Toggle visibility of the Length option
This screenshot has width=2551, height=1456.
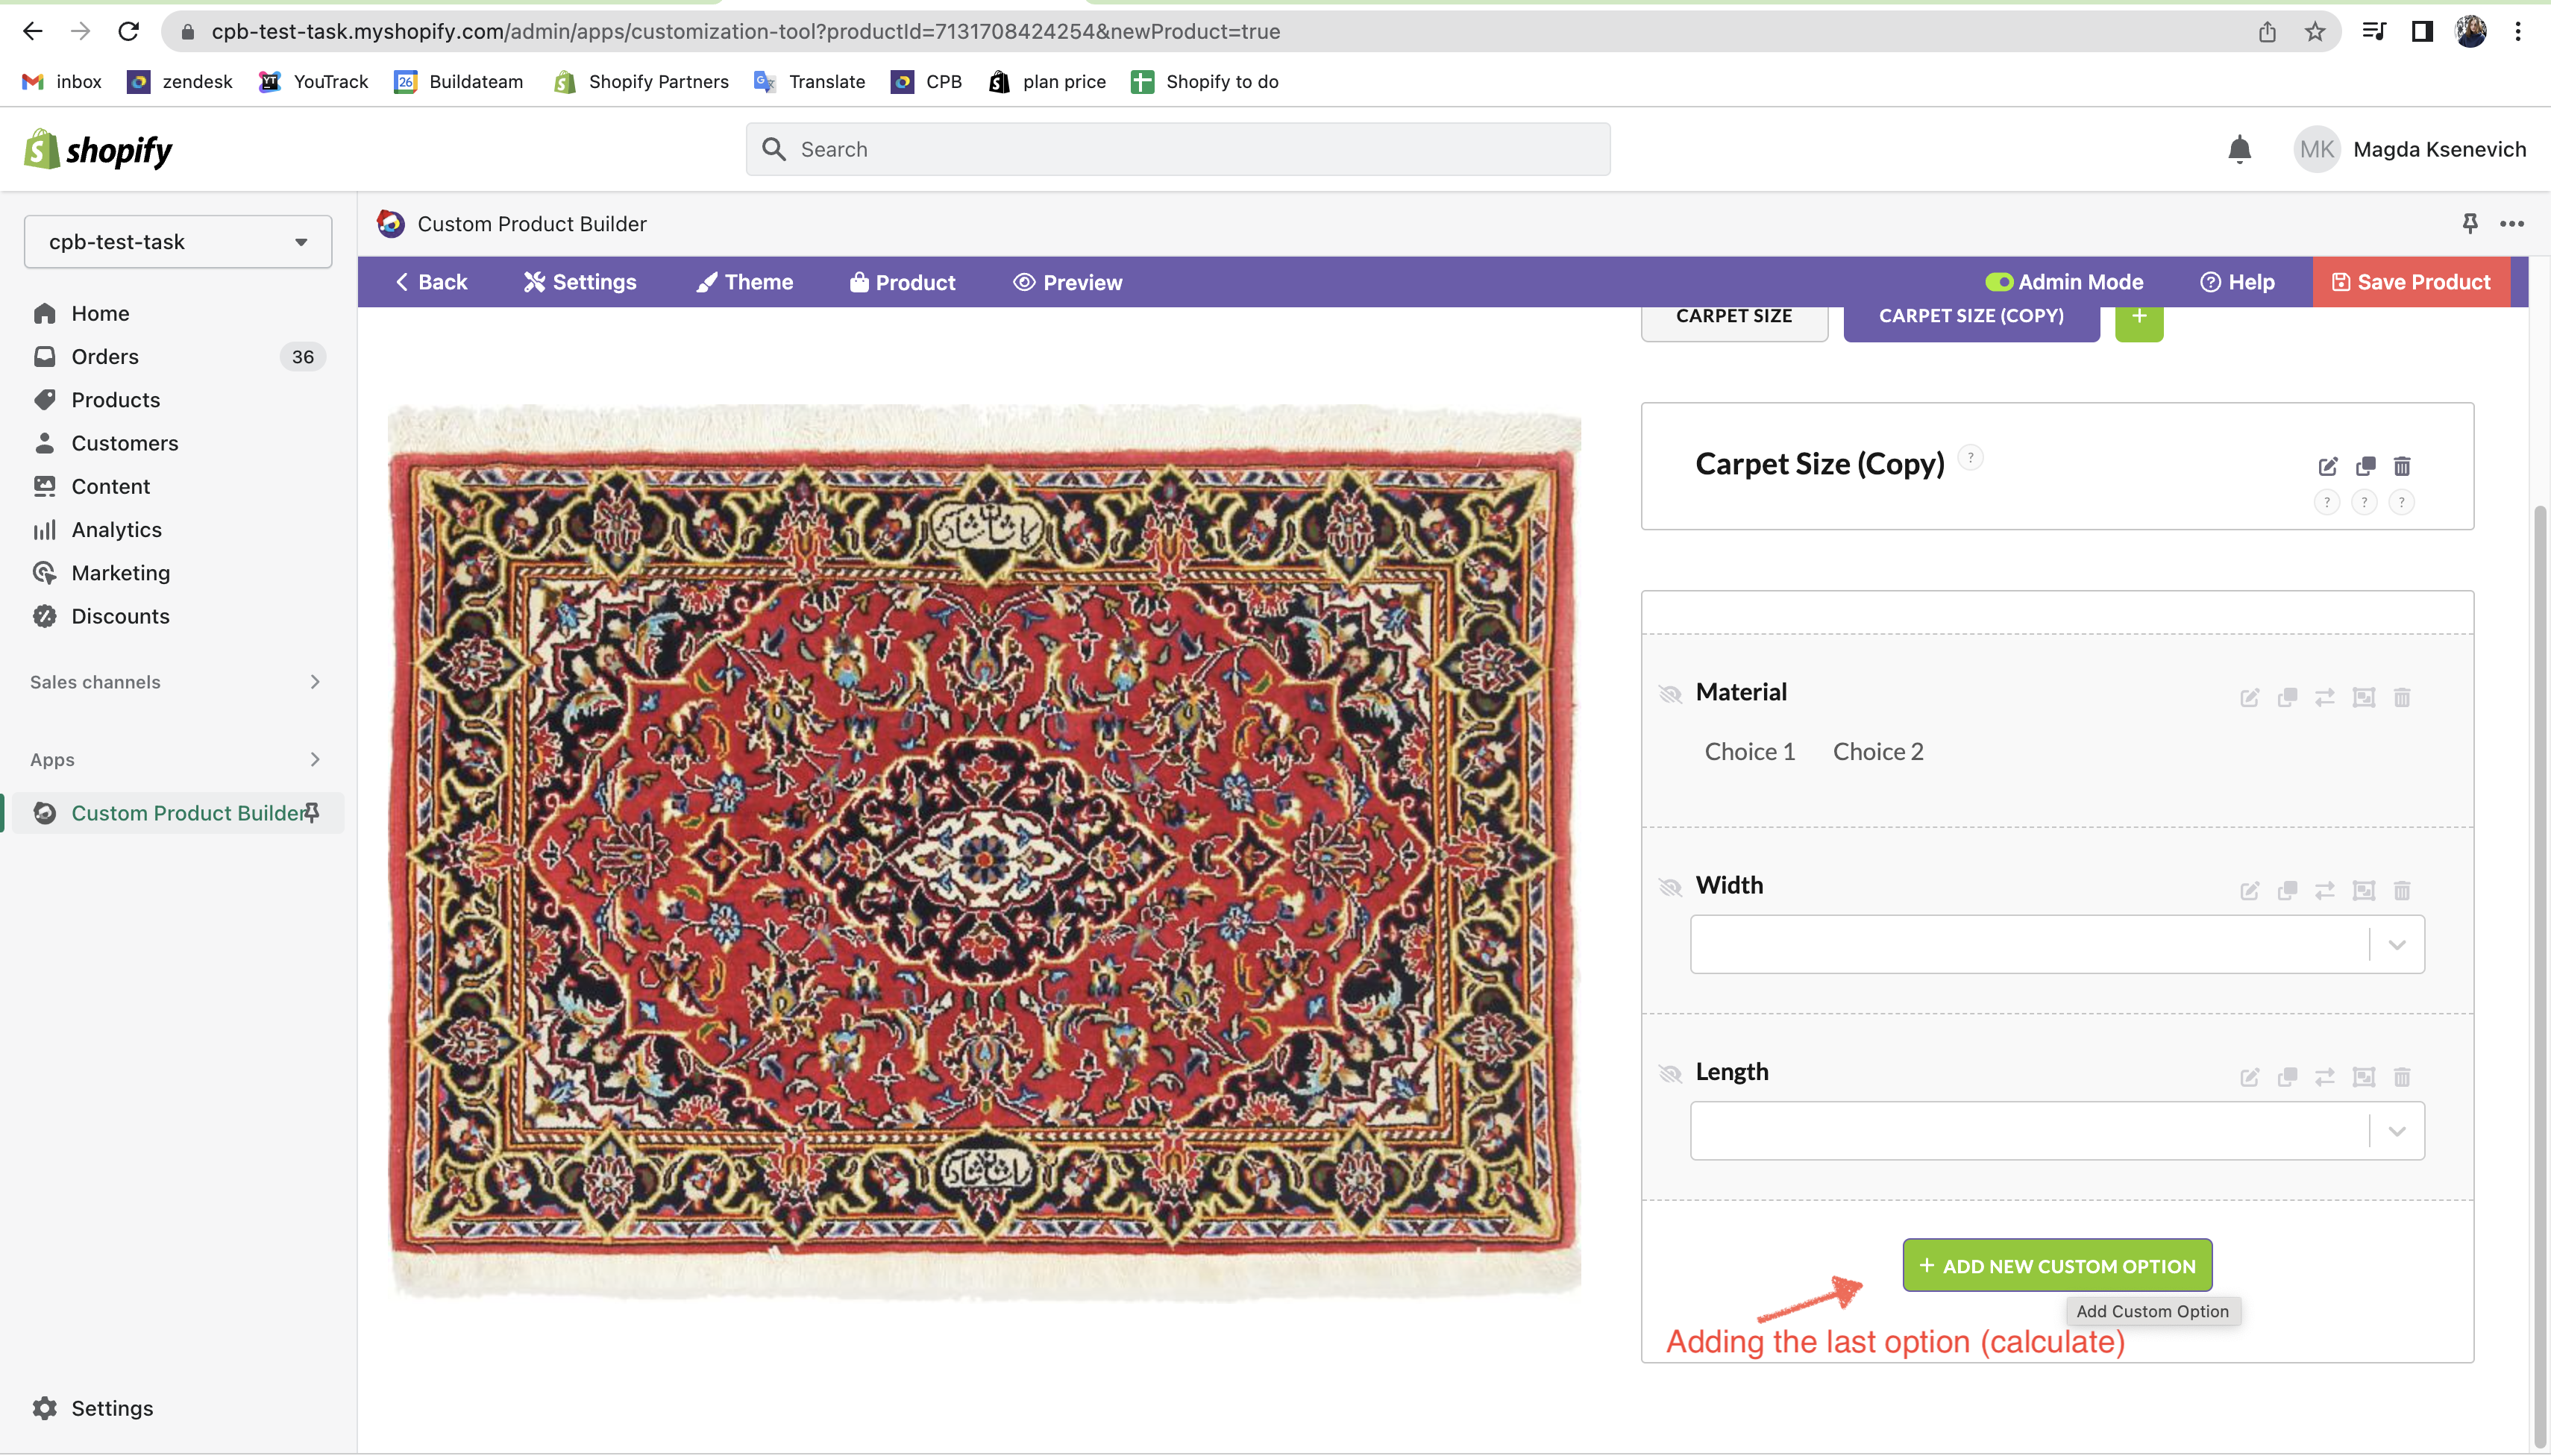tap(1670, 1073)
